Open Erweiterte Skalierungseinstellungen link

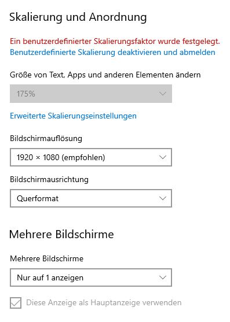click(x=73, y=116)
